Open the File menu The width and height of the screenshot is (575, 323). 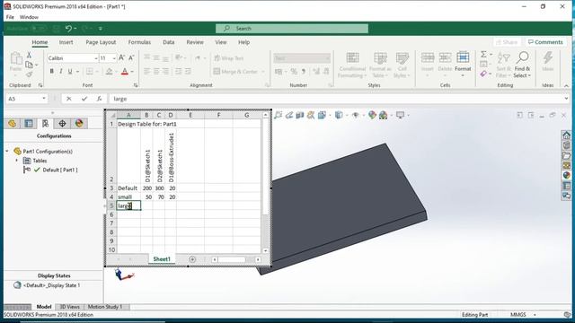[x=10, y=17]
